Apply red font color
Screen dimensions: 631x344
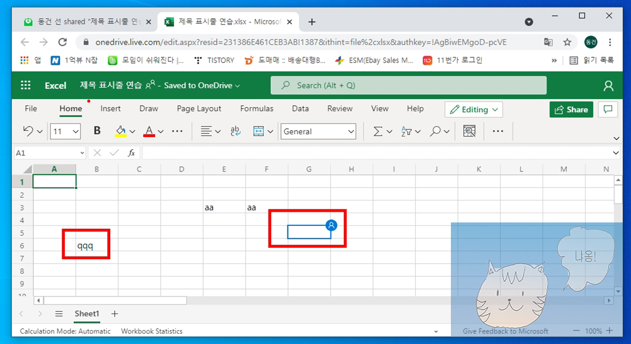149,131
